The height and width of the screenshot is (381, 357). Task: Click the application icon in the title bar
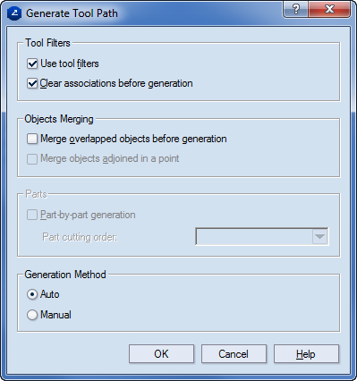click(14, 13)
